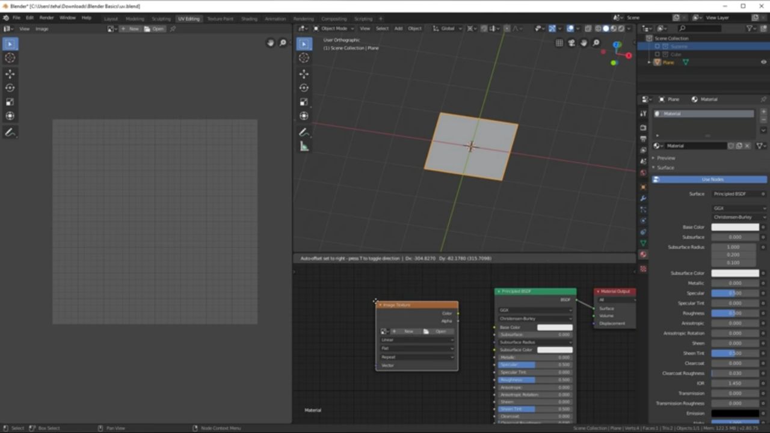Click the pin icon in UV editor header
This screenshot has width=770, height=433.
click(x=173, y=28)
